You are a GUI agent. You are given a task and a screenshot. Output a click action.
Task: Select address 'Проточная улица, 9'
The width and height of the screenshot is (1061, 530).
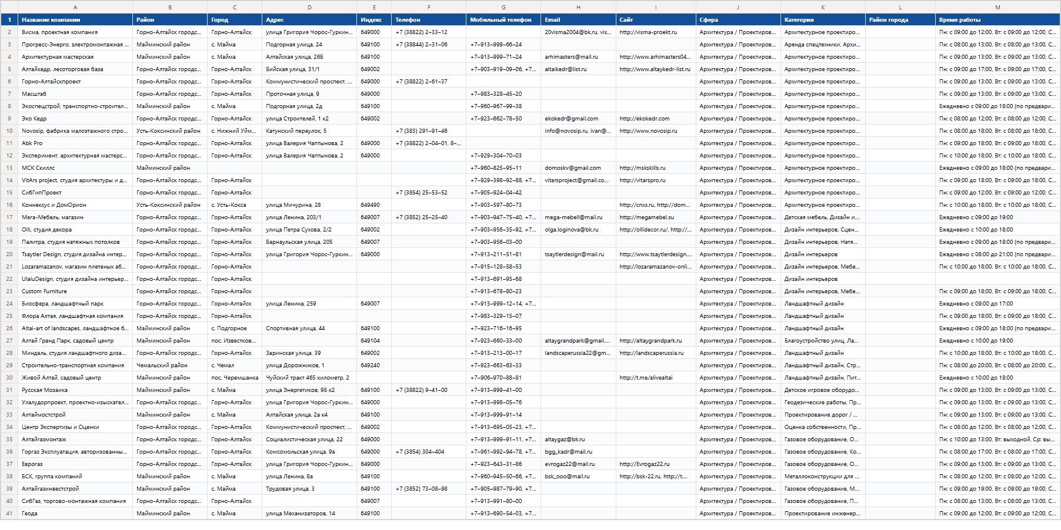click(x=309, y=94)
